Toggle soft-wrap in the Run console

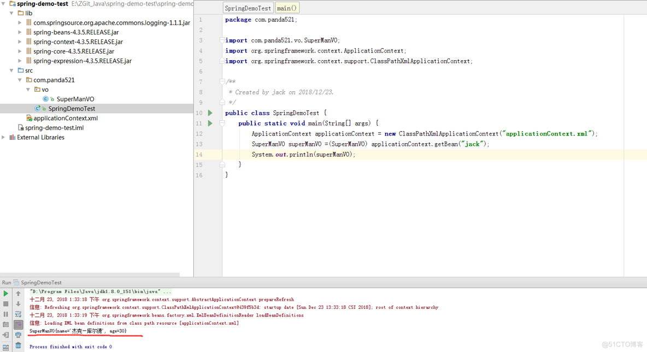(x=18, y=314)
